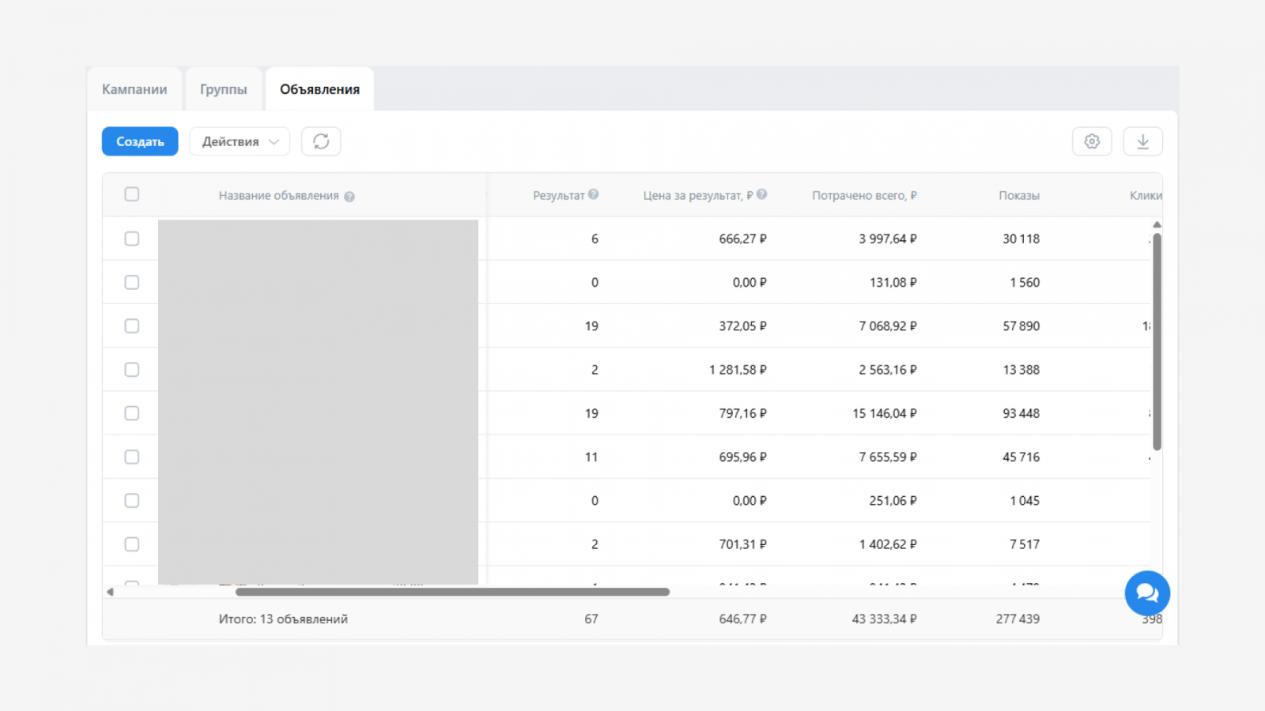The image size is (1265, 711).
Task: Open the support chat bubble
Action: 1147,593
